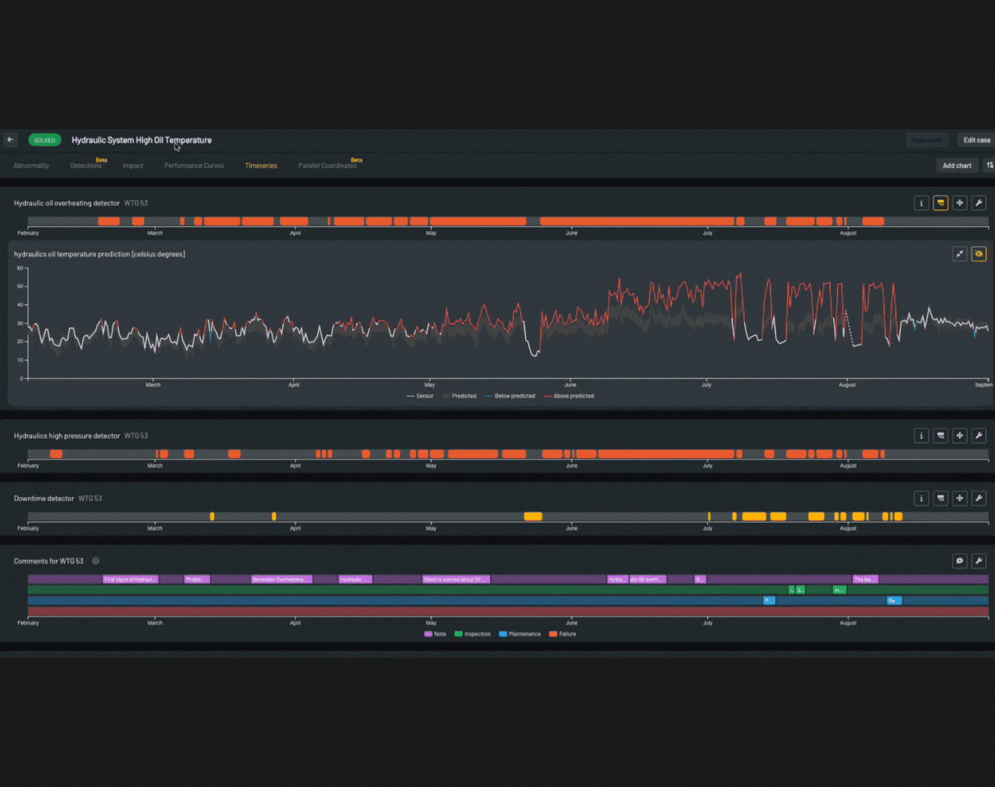This screenshot has width=995, height=787.
Task: Add a comment for WTG 53
Action: [959, 561]
